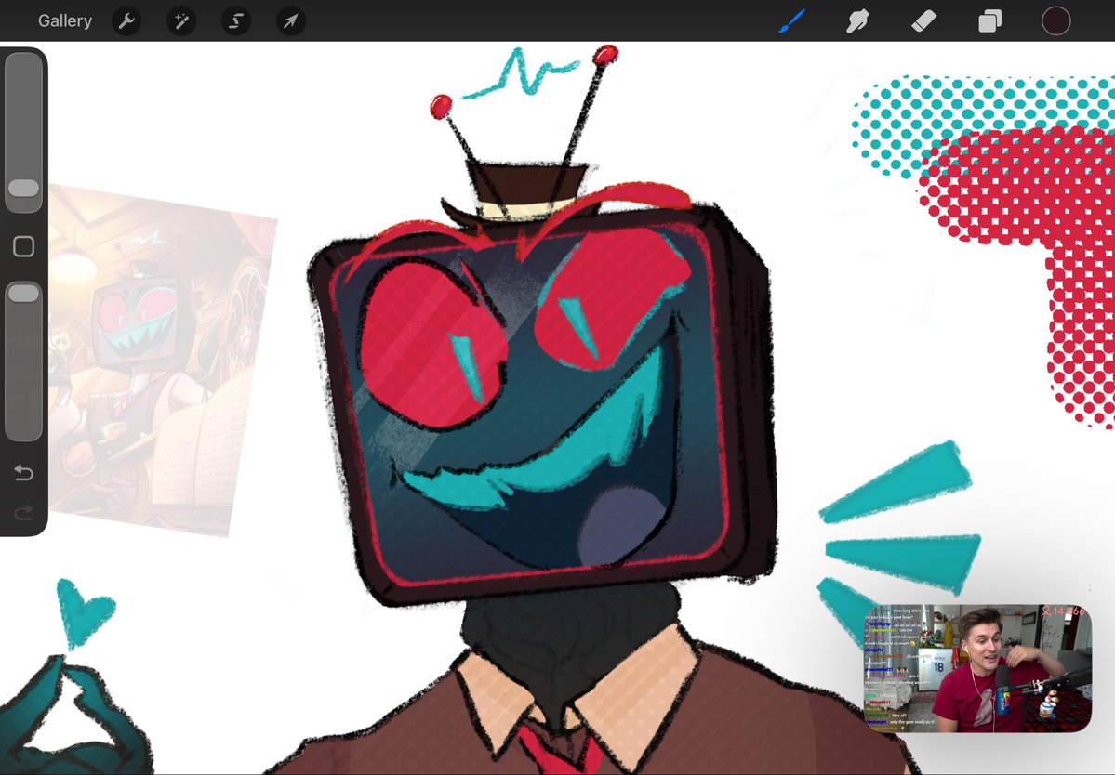Image resolution: width=1115 pixels, height=775 pixels.
Task: Click the streamer webcam picture-in-picture overlay
Action: pyautogui.click(x=977, y=668)
